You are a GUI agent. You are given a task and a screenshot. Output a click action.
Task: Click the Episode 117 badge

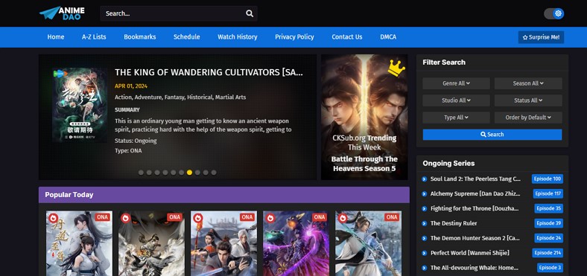point(548,193)
